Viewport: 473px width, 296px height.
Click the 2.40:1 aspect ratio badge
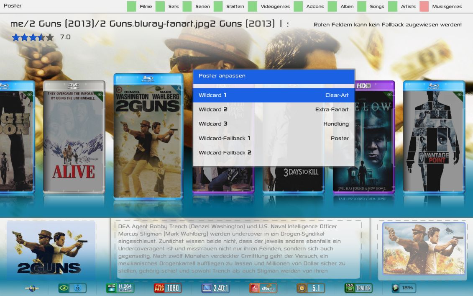pos(215,288)
